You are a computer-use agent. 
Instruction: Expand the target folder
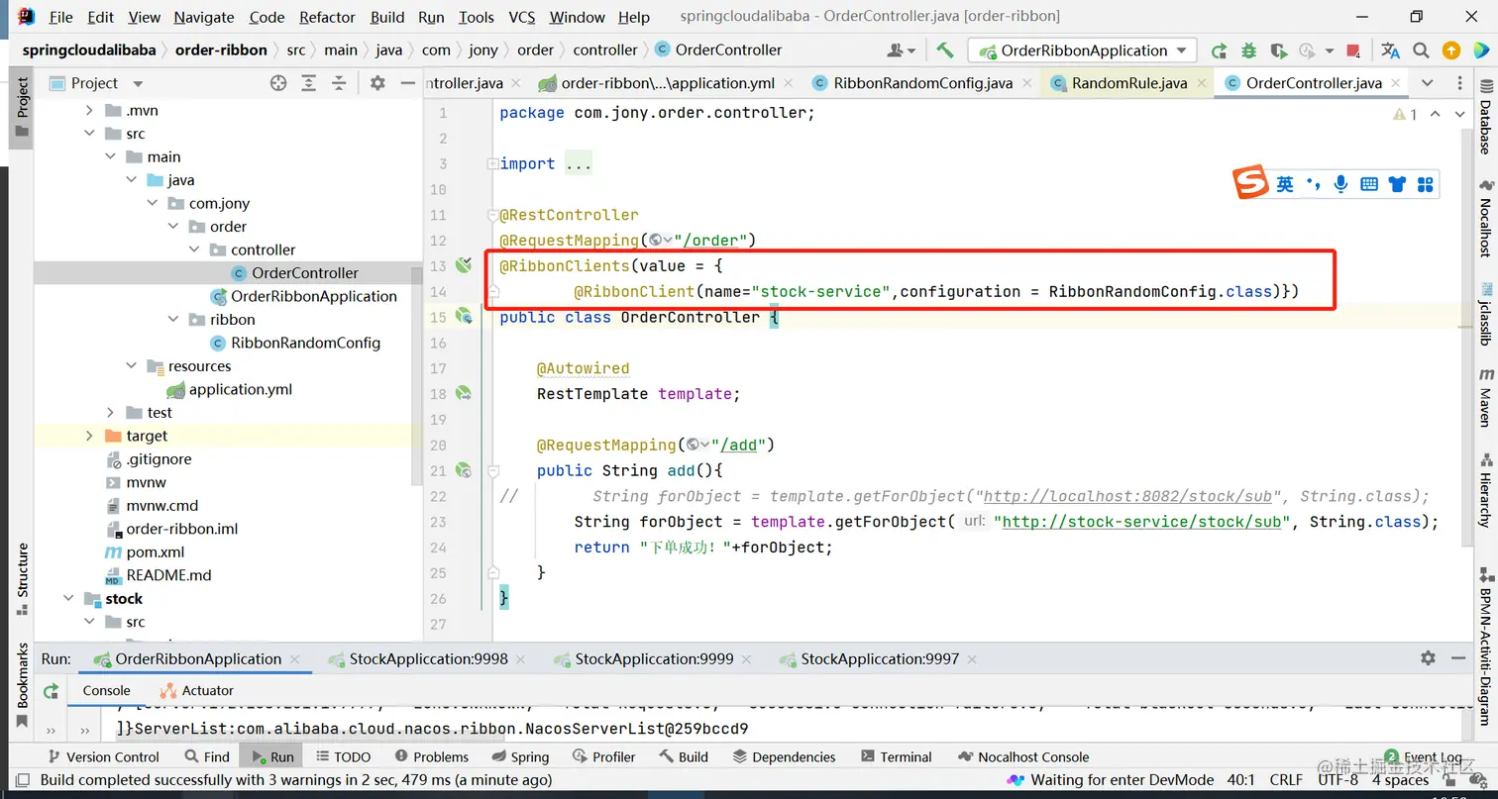89,436
